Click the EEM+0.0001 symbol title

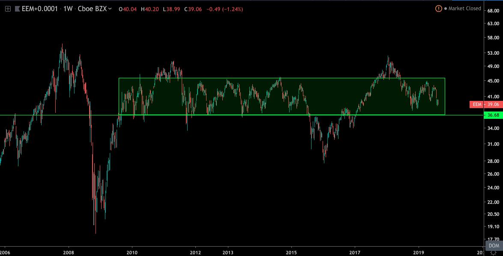point(40,9)
